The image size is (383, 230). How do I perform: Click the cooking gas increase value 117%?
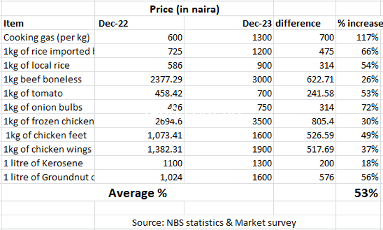368,38
